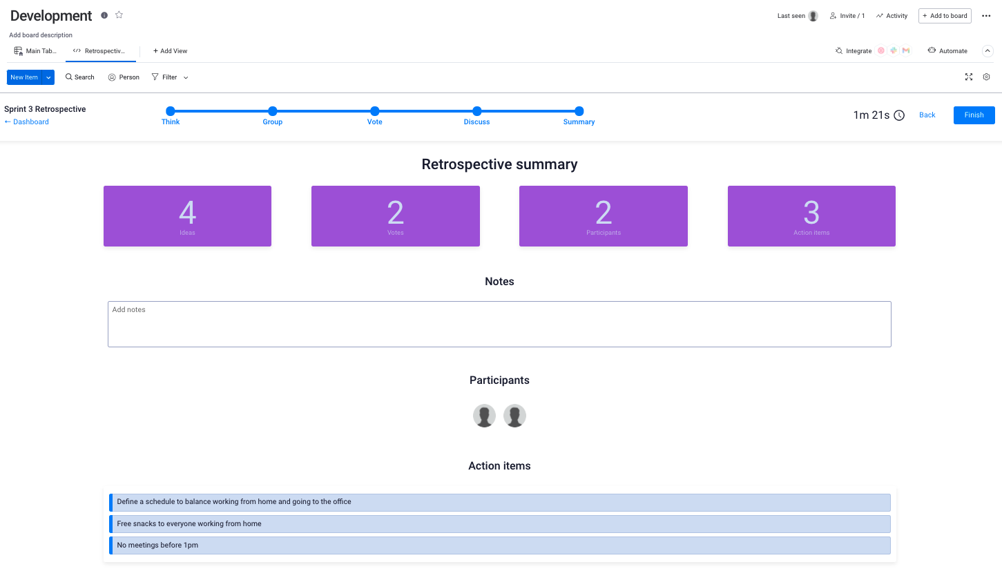The height and width of the screenshot is (580, 1002).
Task: Click the Sprint 3 Retrospective title
Action: point(45,109)
